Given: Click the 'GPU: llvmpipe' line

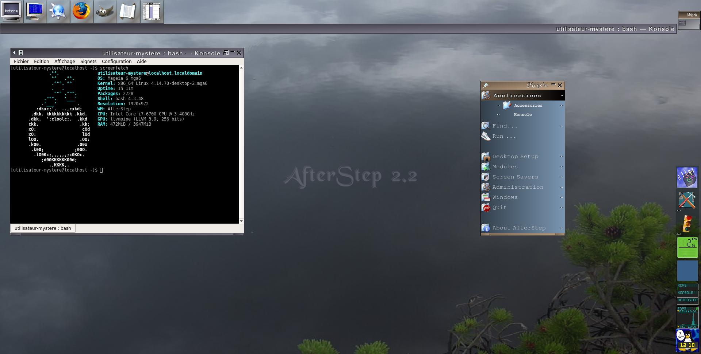Looking at the screenshot, I should tap(141, 119).
